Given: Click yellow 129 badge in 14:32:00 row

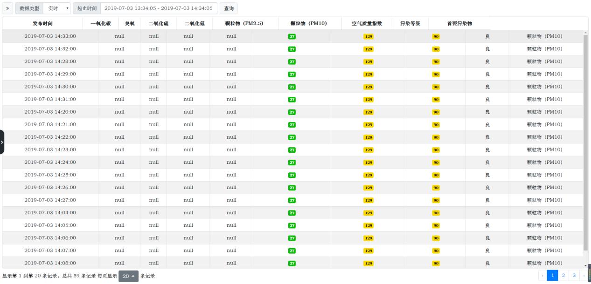Looking at the screenshot, I should [368, 49].
